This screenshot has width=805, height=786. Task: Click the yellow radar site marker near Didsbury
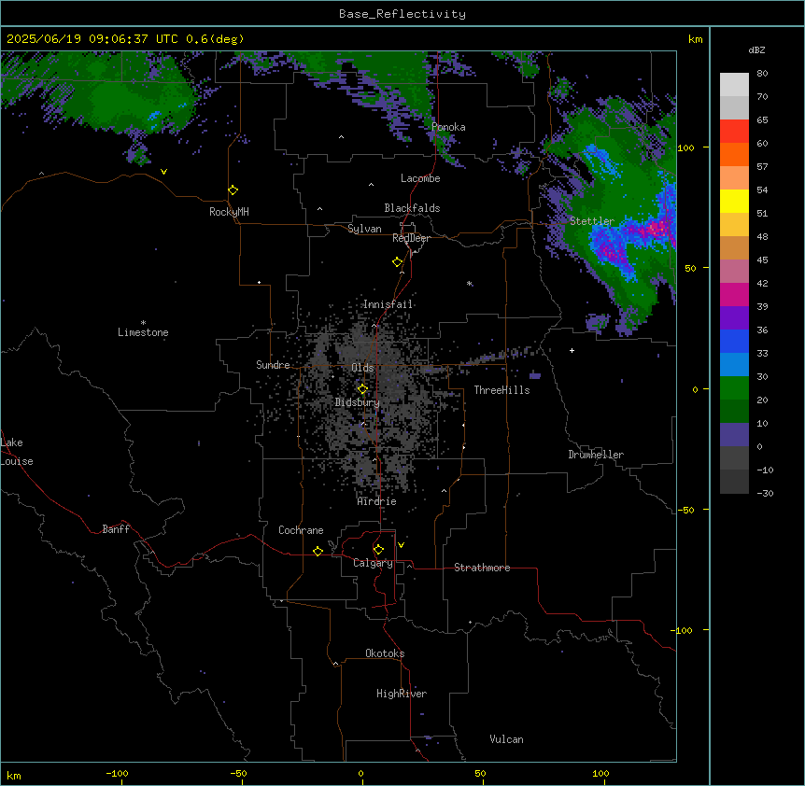pos(362,389)
